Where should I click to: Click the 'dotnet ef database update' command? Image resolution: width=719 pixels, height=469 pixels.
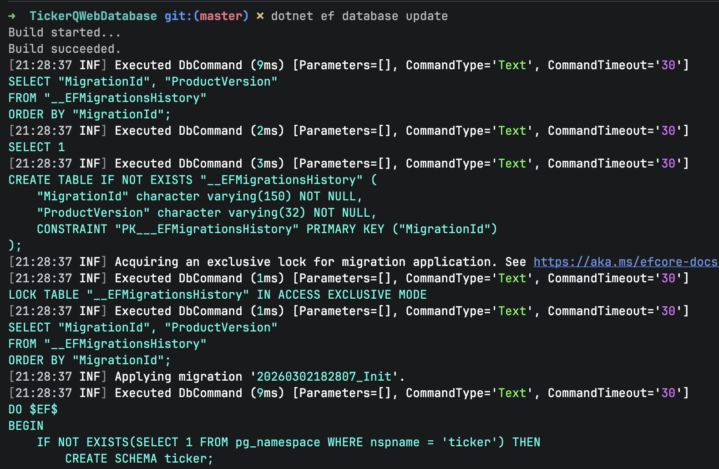[359, 16]
